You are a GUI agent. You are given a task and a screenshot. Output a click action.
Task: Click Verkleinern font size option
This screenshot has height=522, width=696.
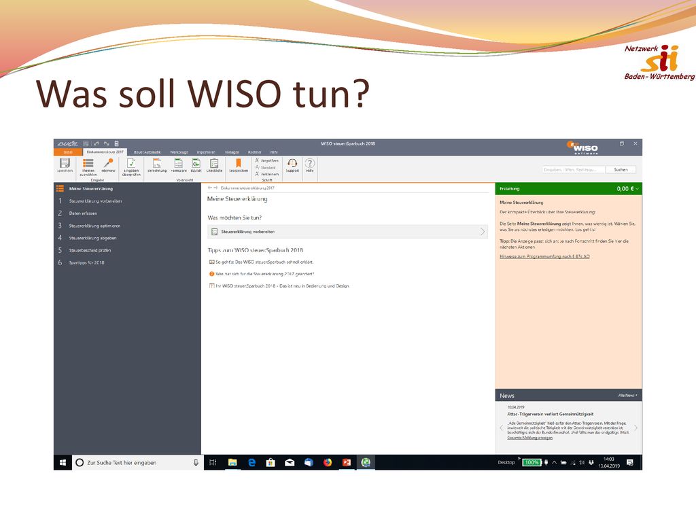266,174
